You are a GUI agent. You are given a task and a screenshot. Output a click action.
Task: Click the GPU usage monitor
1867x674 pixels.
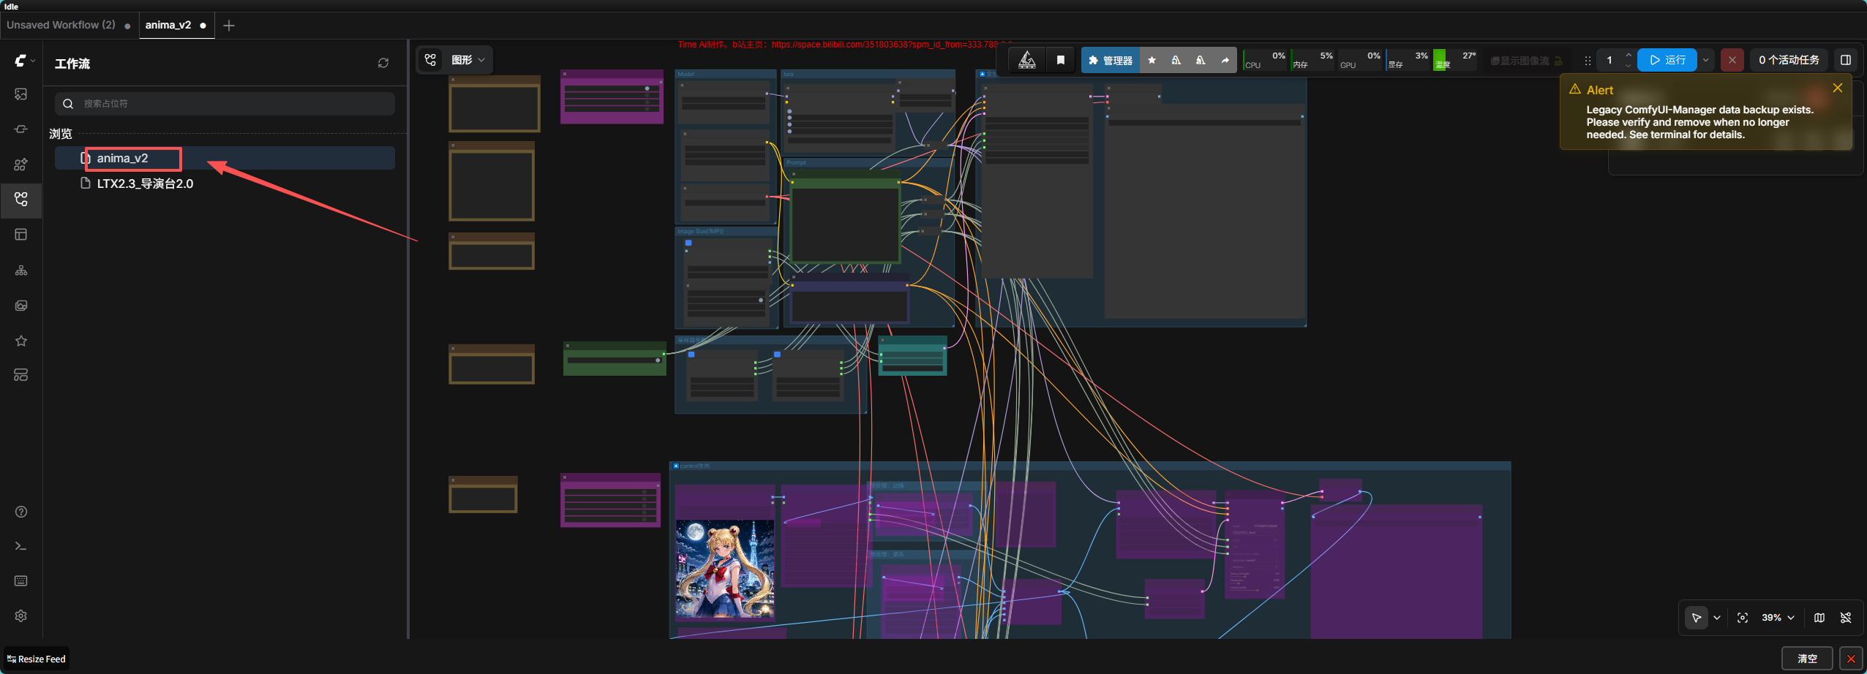[1360, 60]
